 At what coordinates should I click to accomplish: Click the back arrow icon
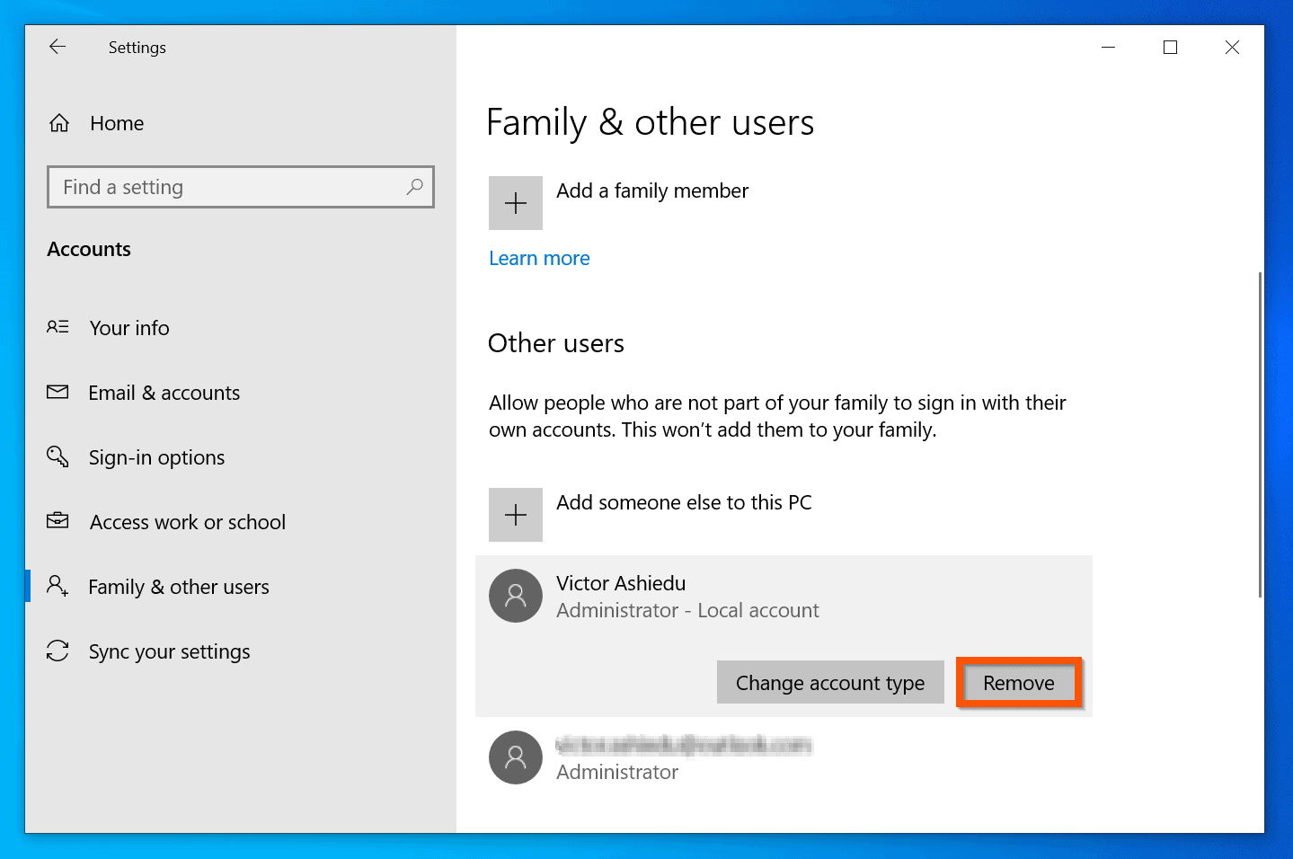click(57, 47)
